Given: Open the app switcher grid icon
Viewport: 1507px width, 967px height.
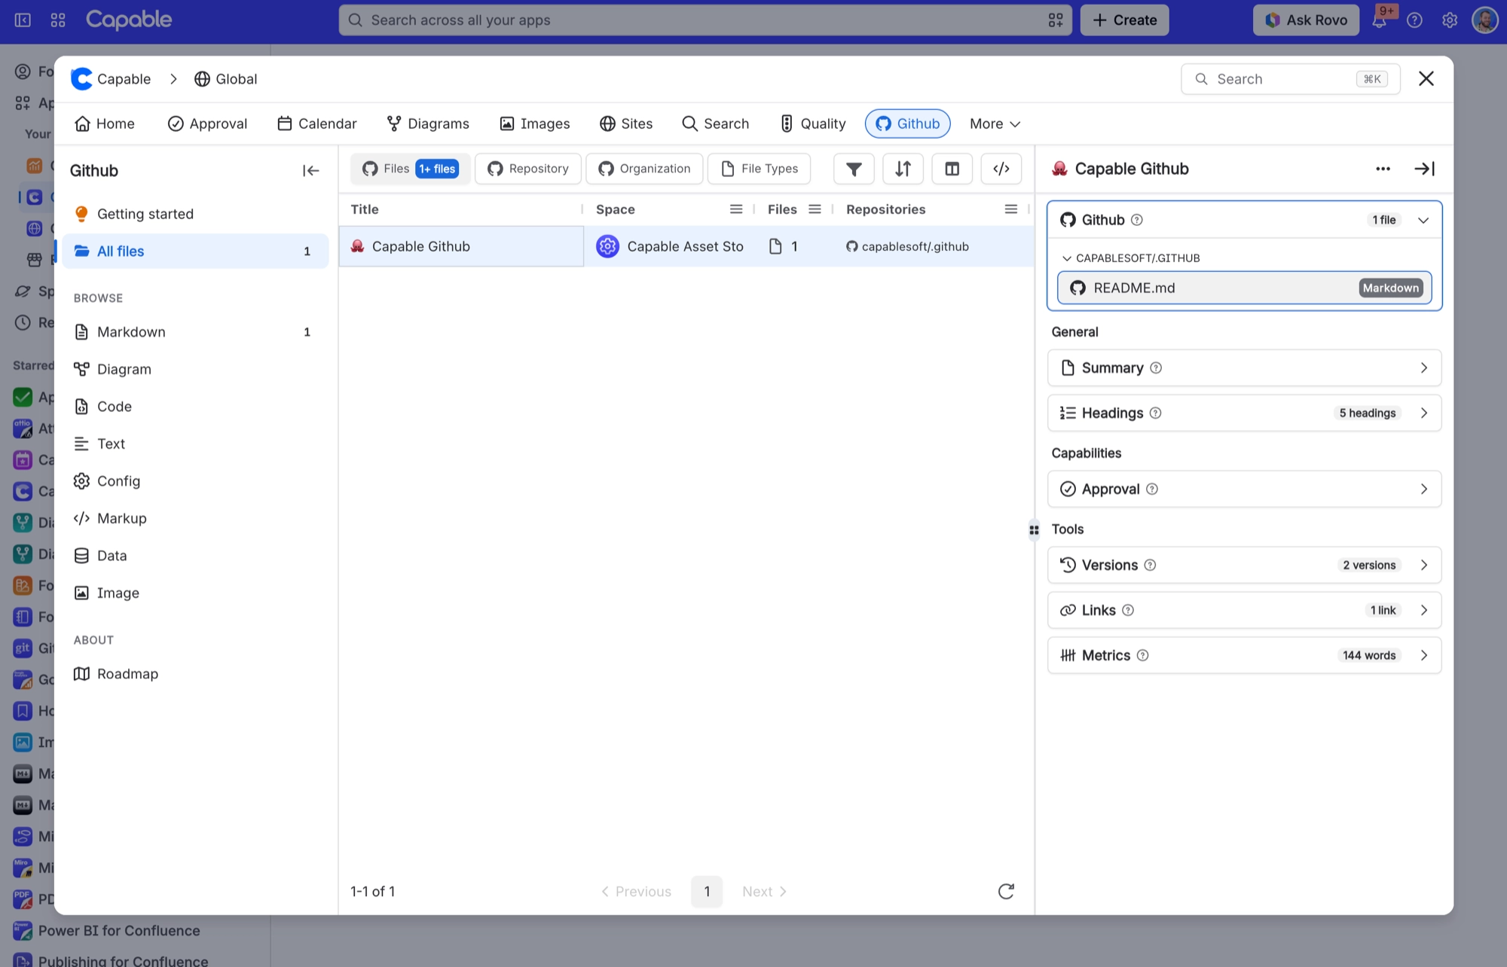Looking at the screenshot, I should (x=58, y=20).
